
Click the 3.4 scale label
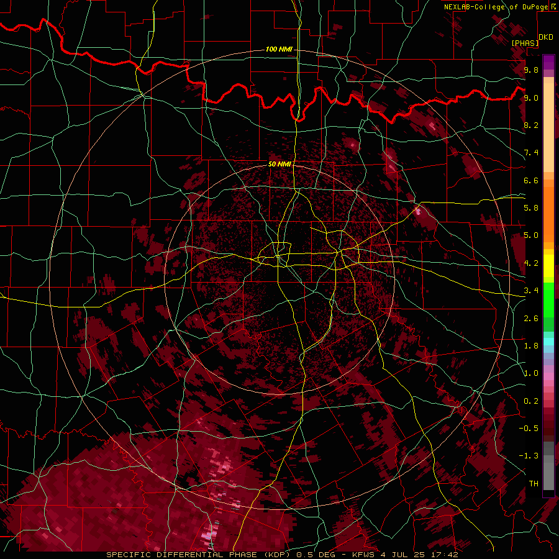click(531, 291)
